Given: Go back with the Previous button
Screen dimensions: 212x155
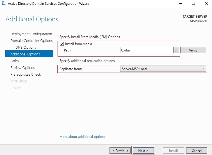Looking at the screenshot, I should (120, 150).
